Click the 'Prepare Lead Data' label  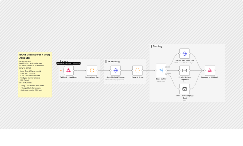(92, 77)
